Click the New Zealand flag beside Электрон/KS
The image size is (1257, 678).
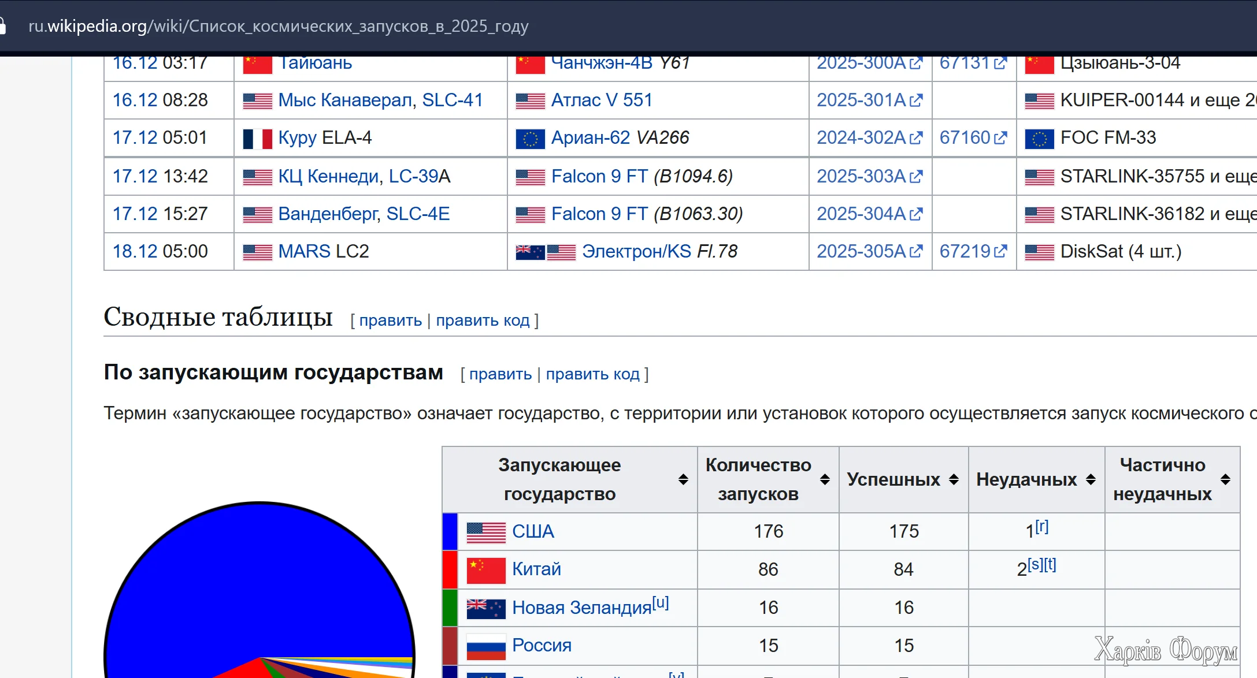coord(530,252)
